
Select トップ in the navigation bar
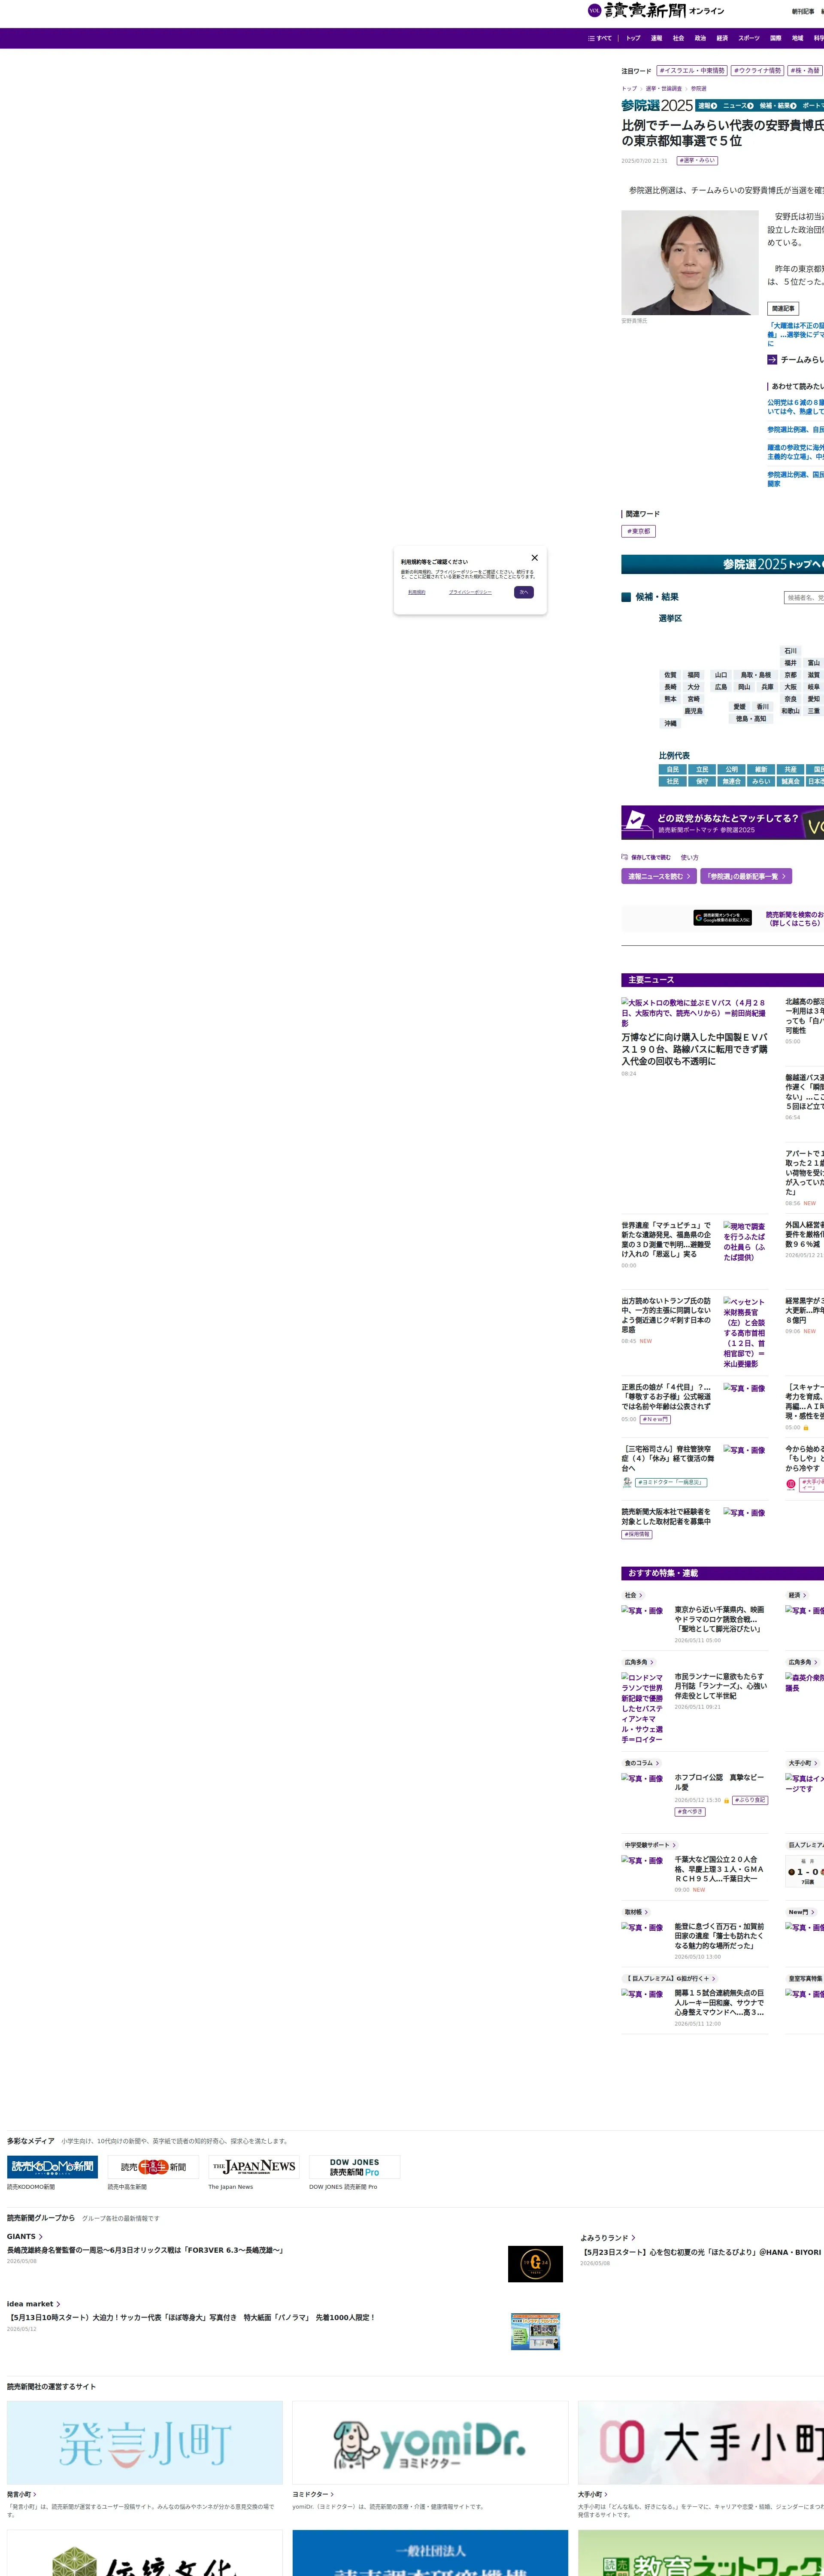(x=633, y=38)
